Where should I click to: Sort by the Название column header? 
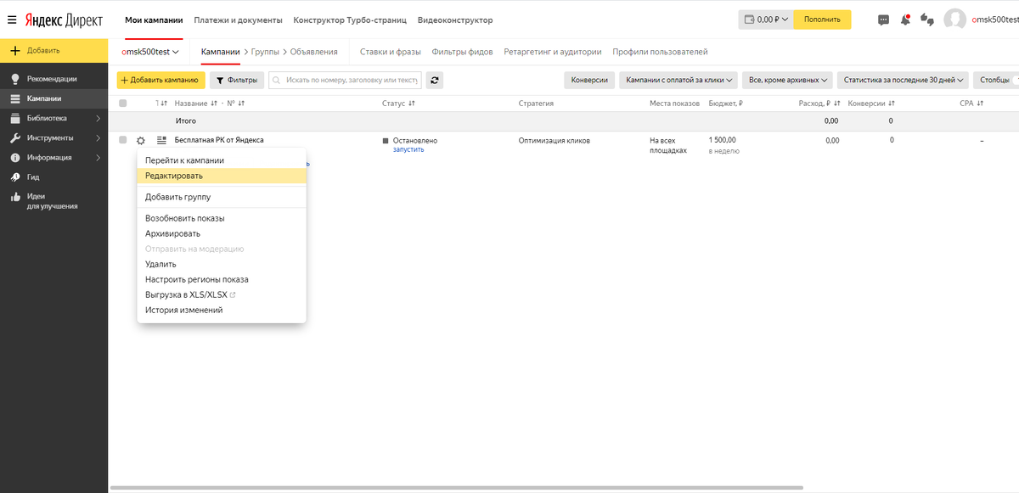coord(191,104)
